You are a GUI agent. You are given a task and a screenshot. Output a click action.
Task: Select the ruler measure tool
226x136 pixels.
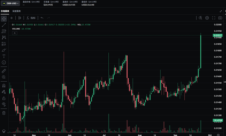(4, 71)
